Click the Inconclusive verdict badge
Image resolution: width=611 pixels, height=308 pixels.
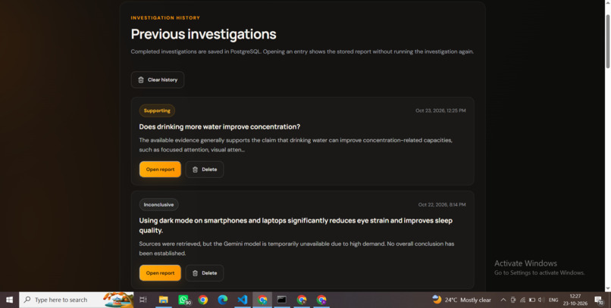[158, 204]
